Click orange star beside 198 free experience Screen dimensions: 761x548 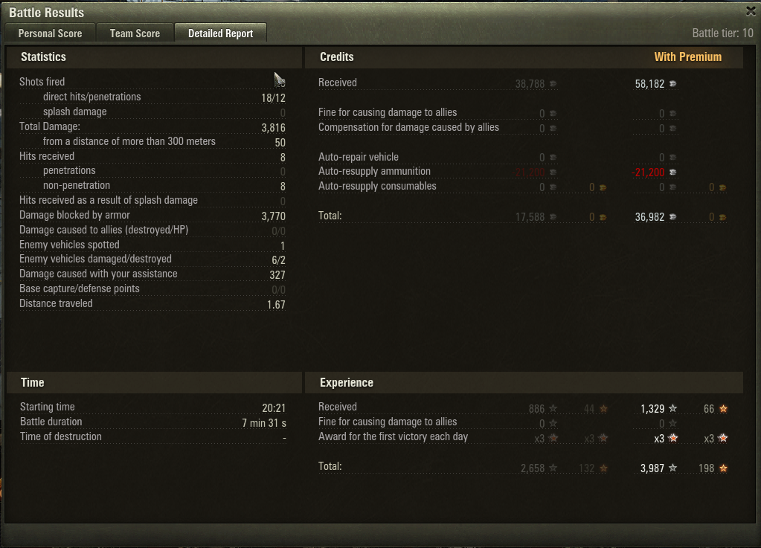click(723, 468)
